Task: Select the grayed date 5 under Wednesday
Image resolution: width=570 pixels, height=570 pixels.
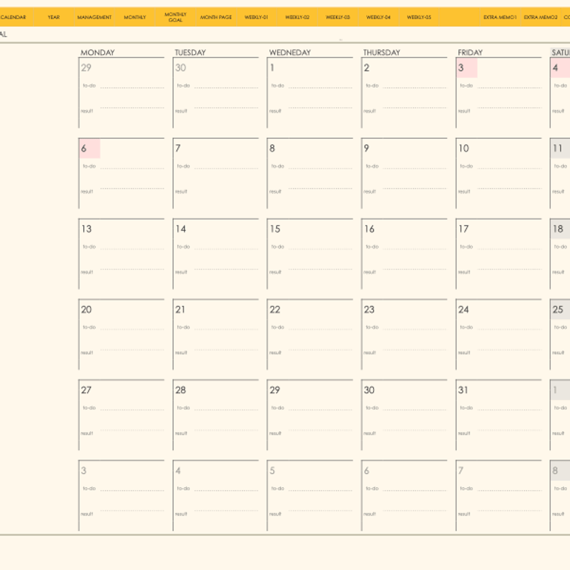Action: click(272, 471)
